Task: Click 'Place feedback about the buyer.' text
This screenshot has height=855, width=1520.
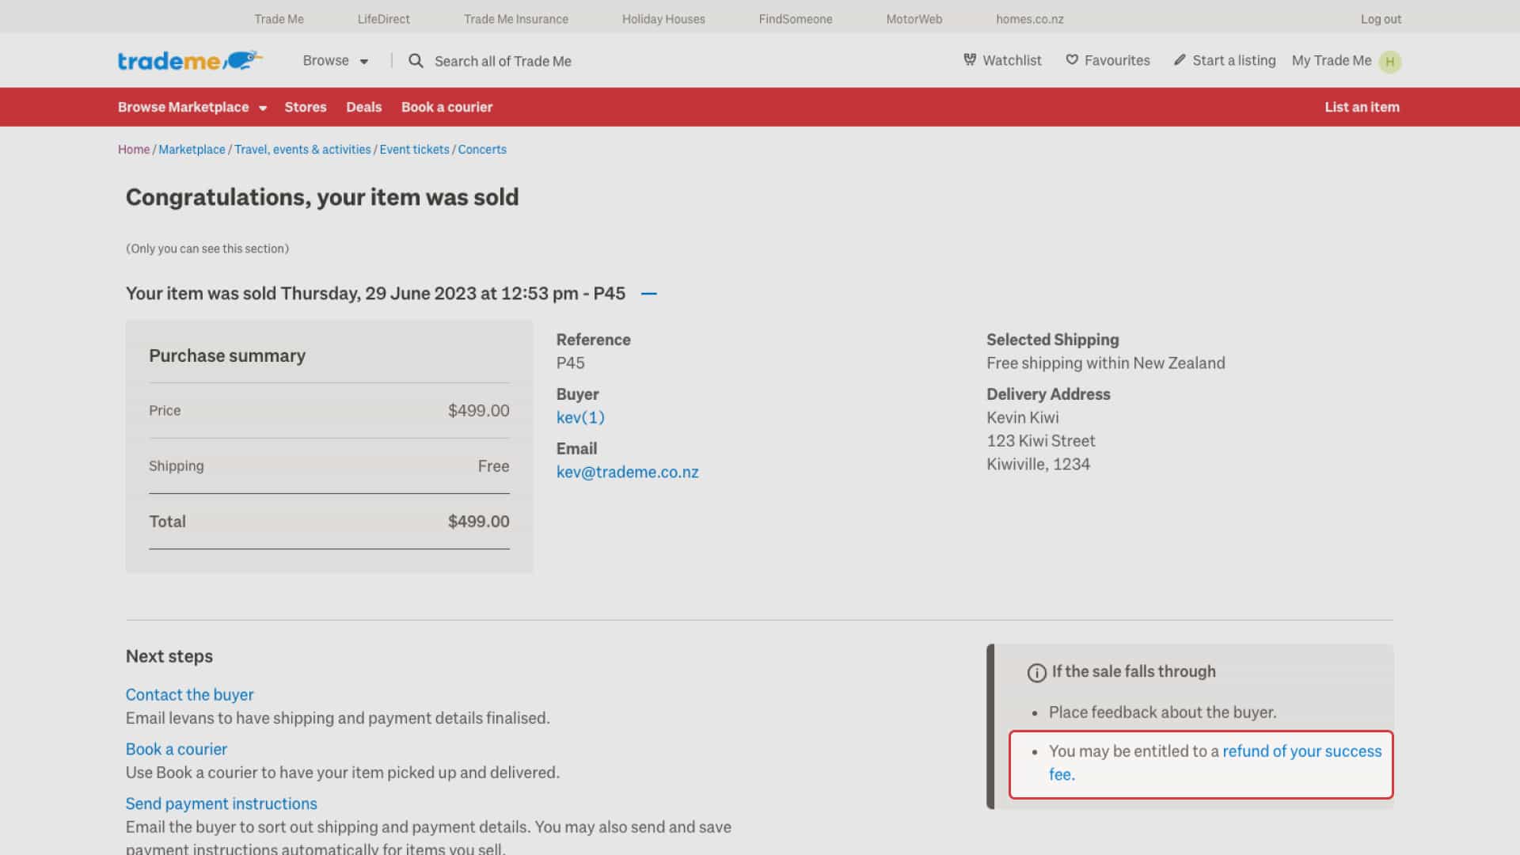Action: pyautogui.click(x=1162, y=712)
